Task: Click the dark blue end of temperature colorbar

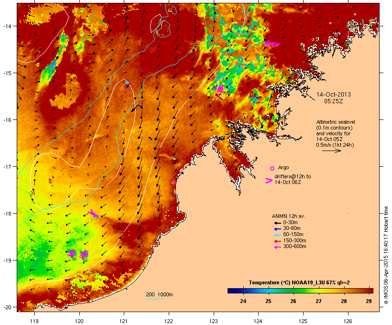Action: tap(231, 291)
